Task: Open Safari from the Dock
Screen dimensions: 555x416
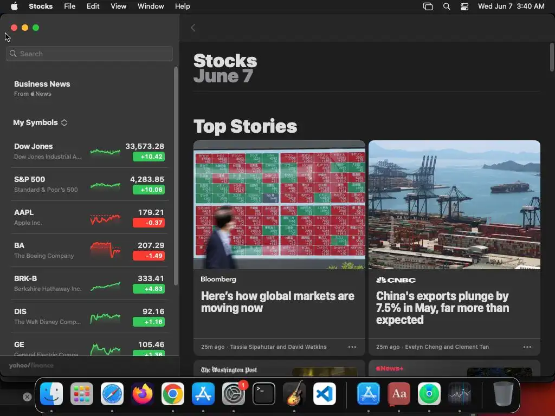Action: [112, 394]
